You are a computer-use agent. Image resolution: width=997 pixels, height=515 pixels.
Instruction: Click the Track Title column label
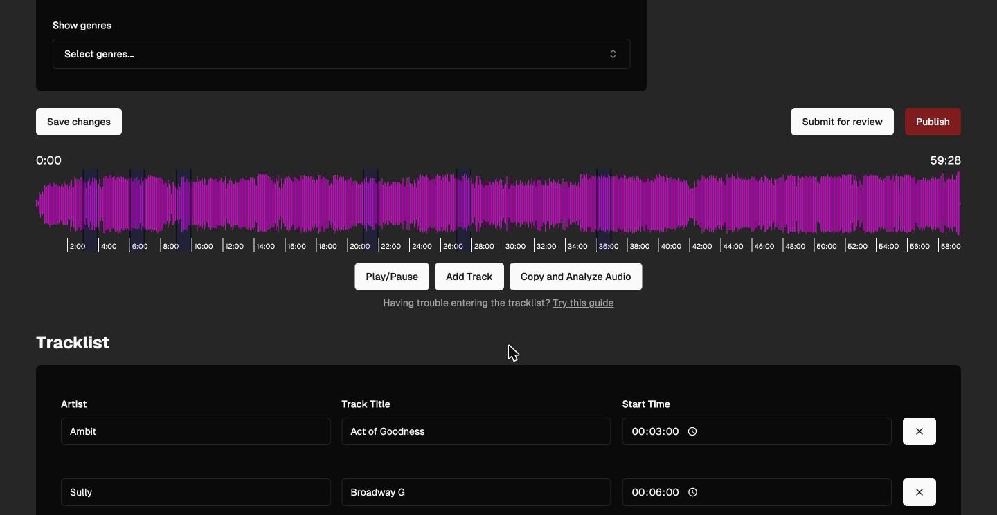point(366,404)
